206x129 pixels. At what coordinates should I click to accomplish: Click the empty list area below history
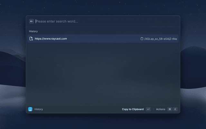tap(103, 74)
